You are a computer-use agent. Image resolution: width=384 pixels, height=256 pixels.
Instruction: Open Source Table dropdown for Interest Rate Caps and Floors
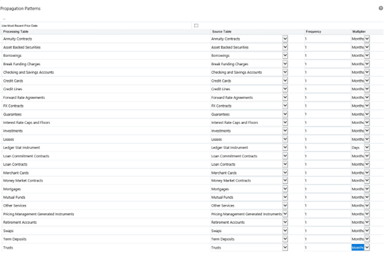click(285, 123)
